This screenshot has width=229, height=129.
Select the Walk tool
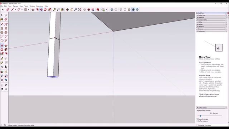(2, 89)
